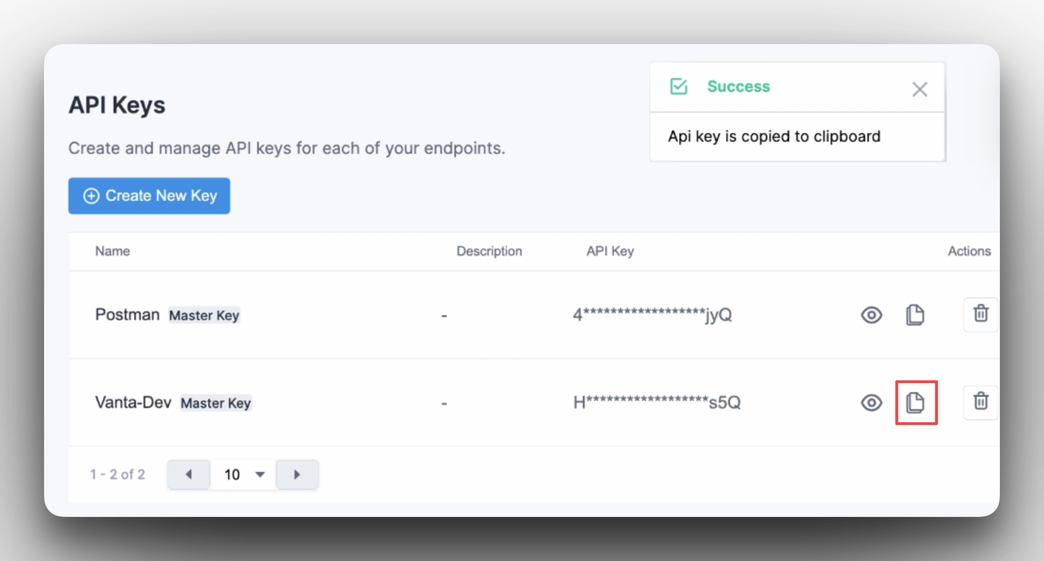Viewport: 1044px width, 561px height.
Task: Delete the Postman key using trash icon
Action: pyautogui.click(x=981, y=314)
